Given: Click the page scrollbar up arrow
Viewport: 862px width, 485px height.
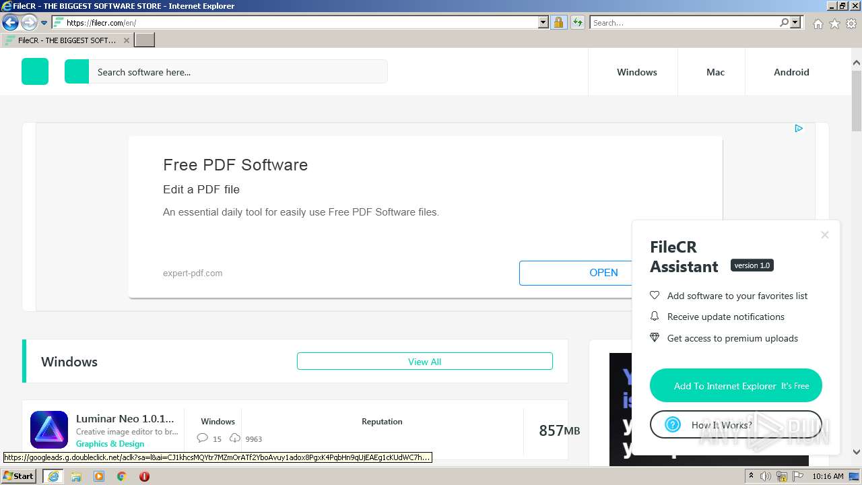Looking at the screenshot, I should (x=857, y=63).
